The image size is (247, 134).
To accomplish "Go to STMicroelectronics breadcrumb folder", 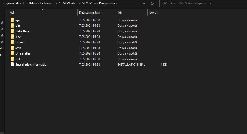I will (40, 3).
